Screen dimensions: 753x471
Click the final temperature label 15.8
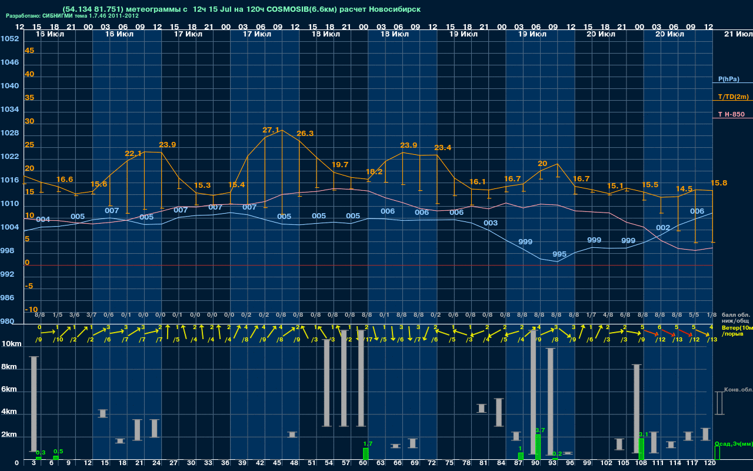click(x=719, y=183)
